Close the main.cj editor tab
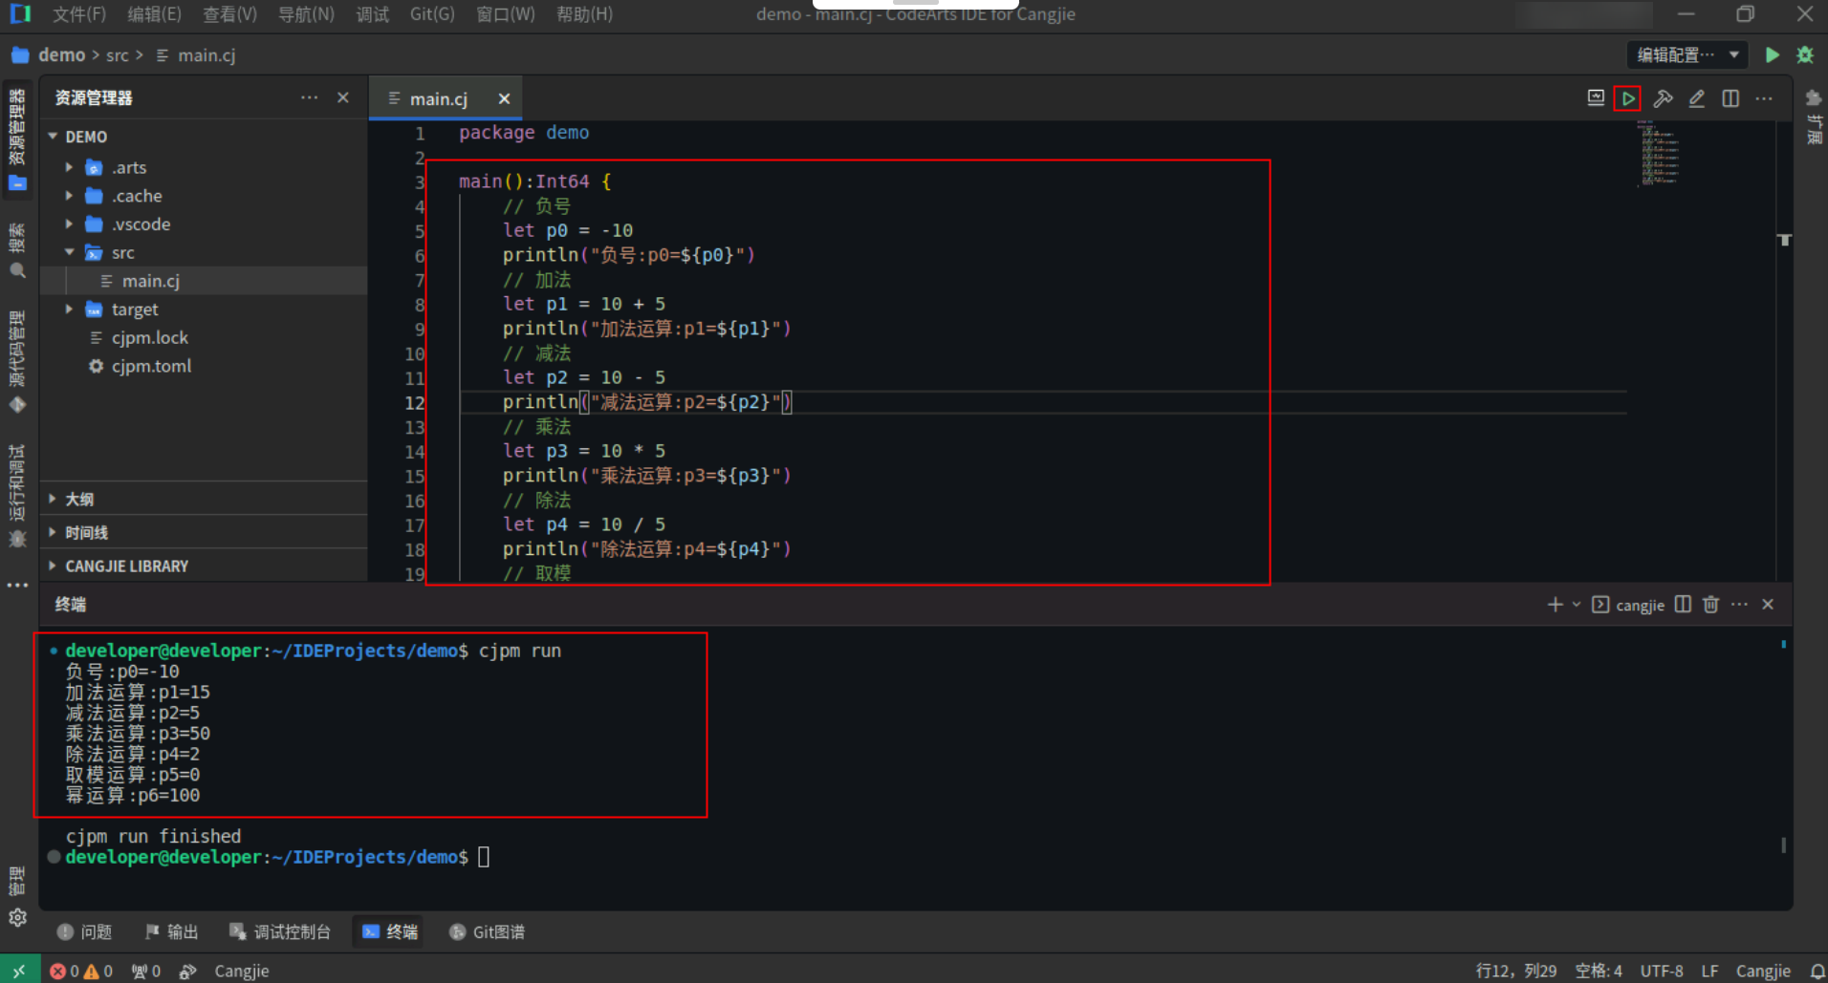1828x983 pixels. pyautogui.click(x=504, y=99)
